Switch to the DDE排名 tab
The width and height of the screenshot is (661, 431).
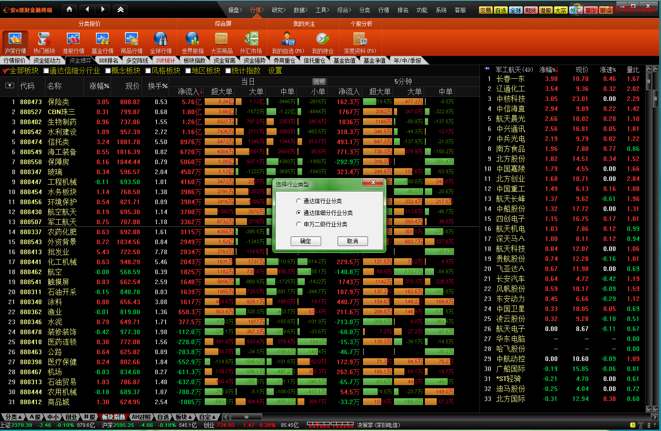pos(109,60)
